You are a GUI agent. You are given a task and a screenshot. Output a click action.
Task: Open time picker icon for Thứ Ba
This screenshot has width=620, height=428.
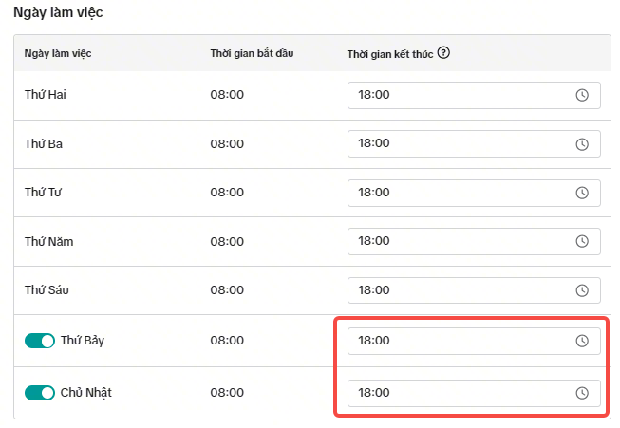(x=583, y=143)
